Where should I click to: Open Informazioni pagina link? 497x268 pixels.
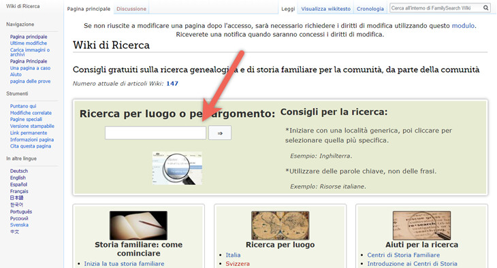(32, 139)
